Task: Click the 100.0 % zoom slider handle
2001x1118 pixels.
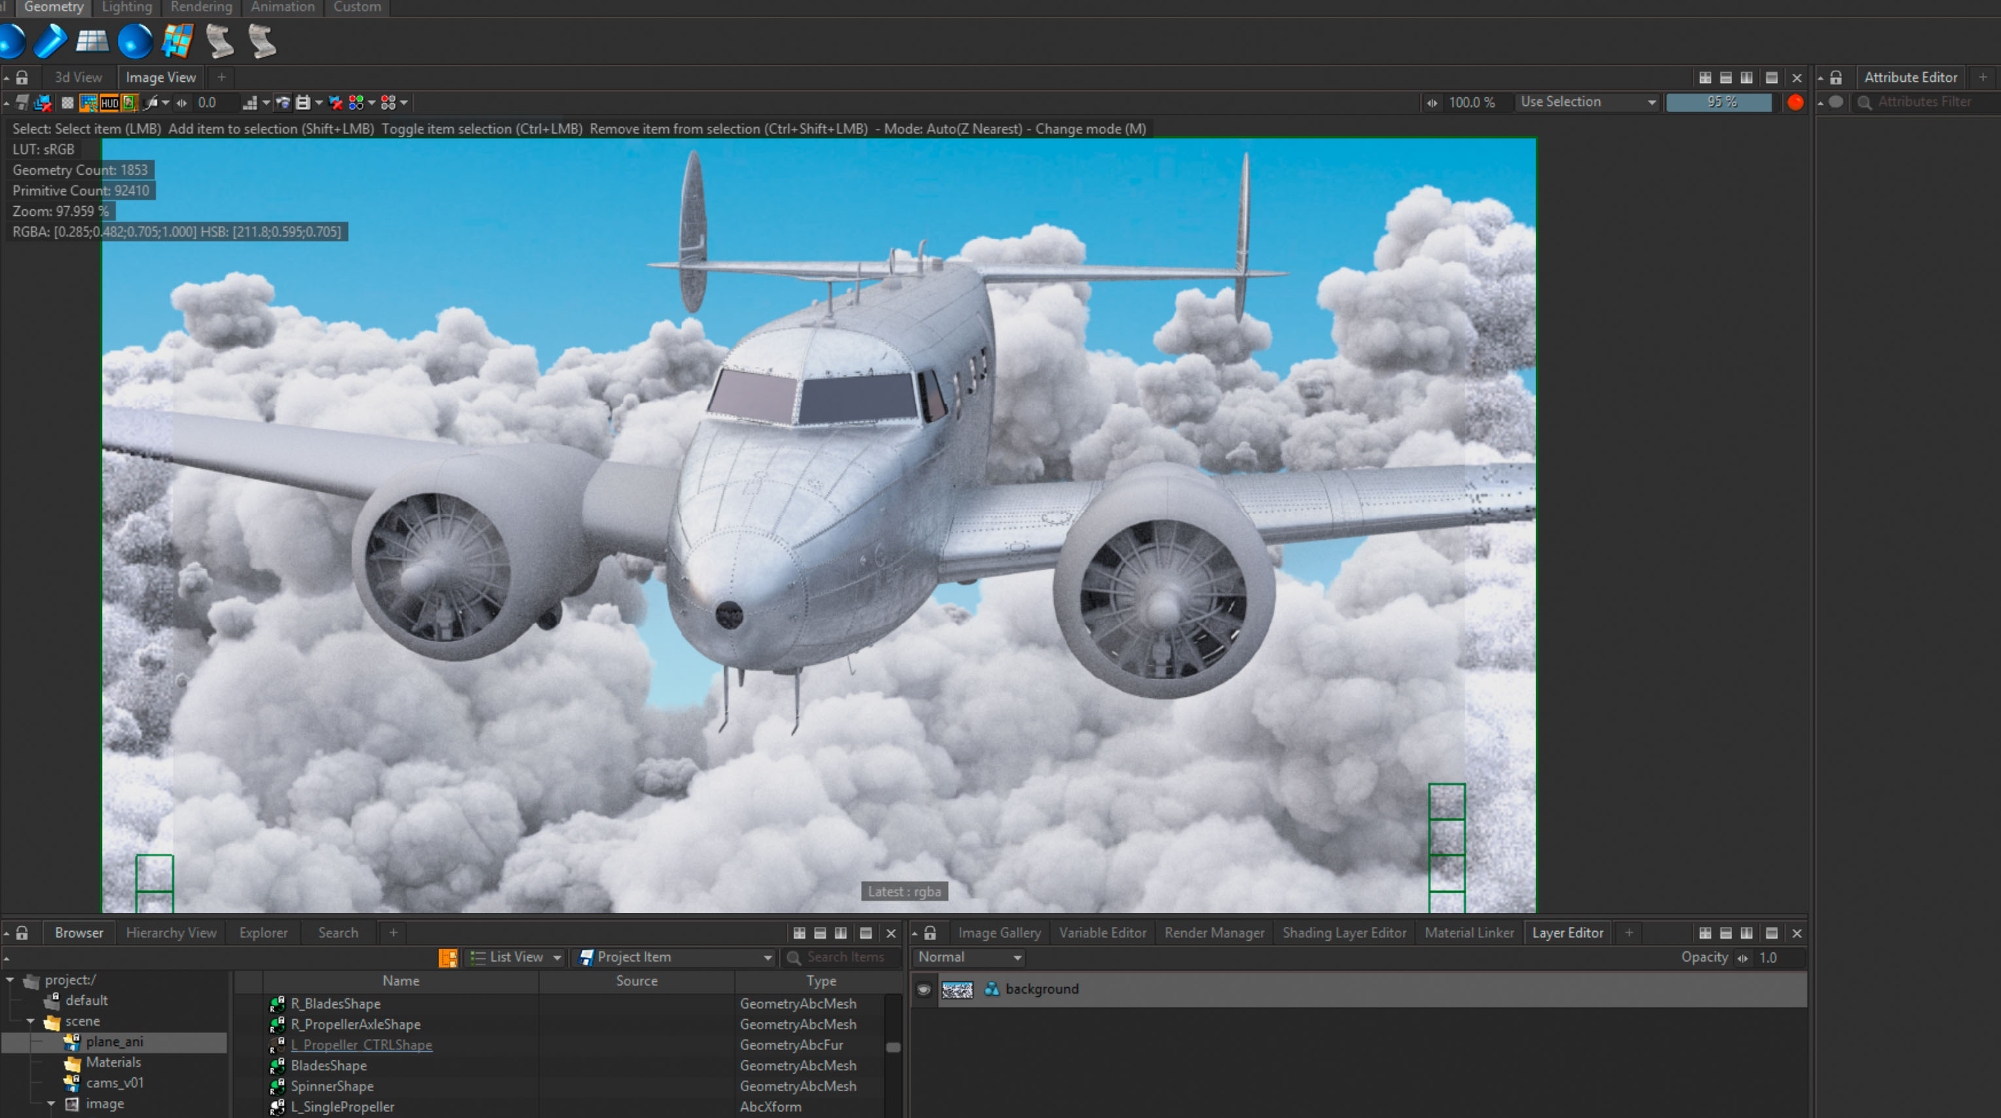Action: (x=1432, y=103)
